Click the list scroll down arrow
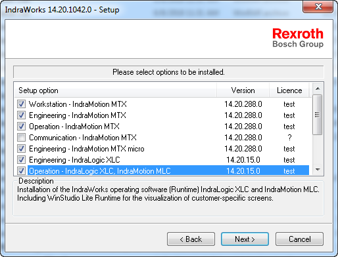The width and height of the screenshot is (338, 257). 318,170
